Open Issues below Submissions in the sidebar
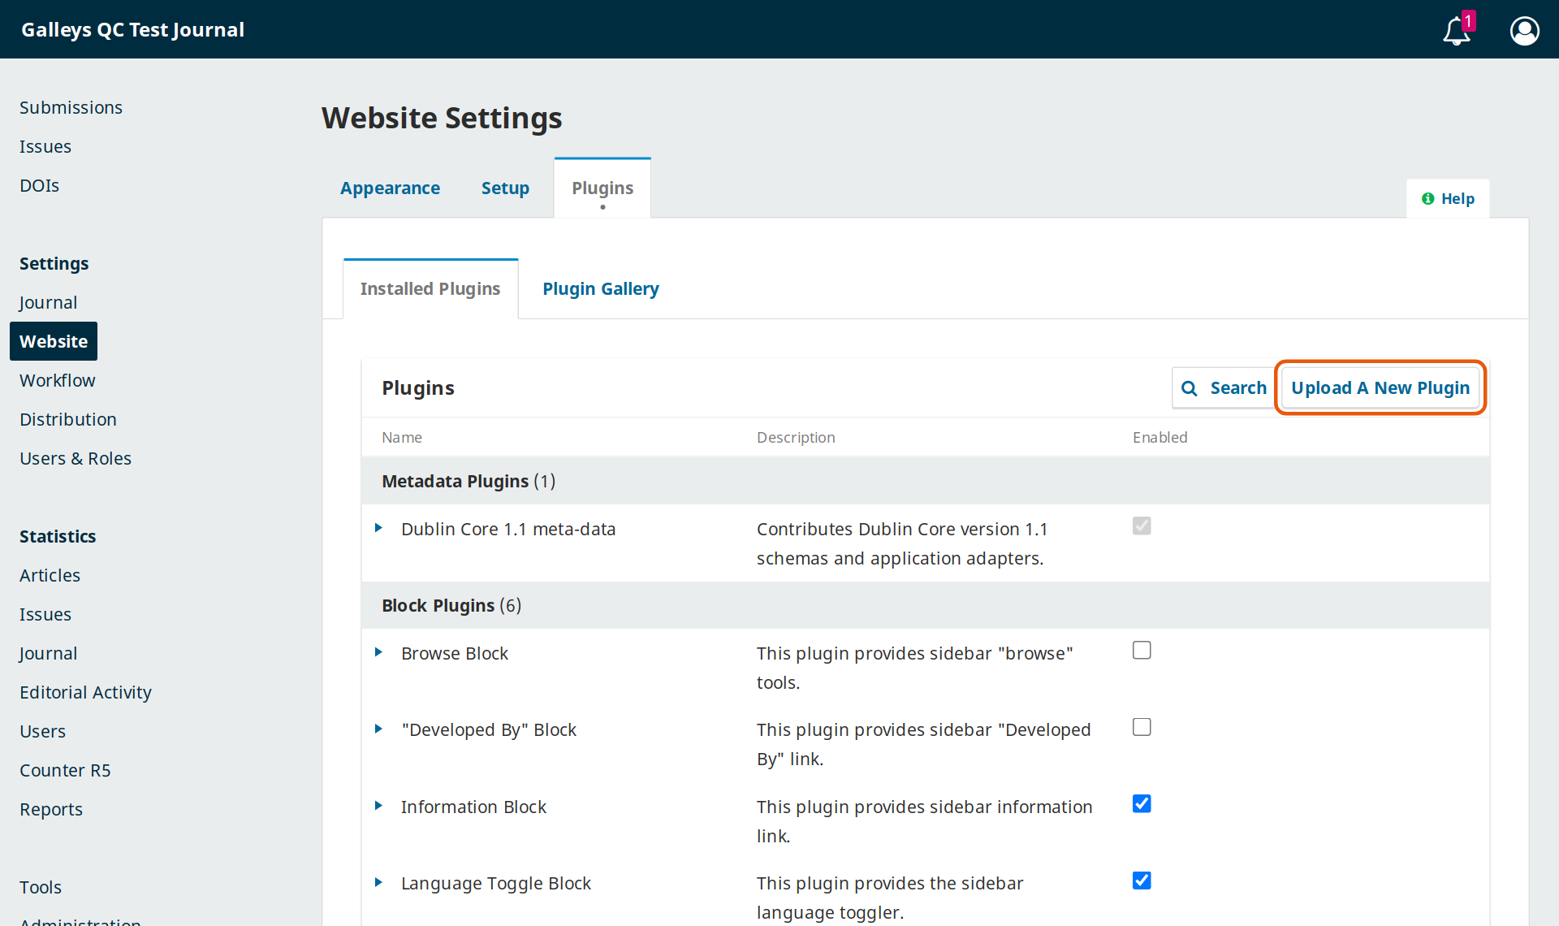The height and width of the screenshot is (926, 1559). pos(45,146)
